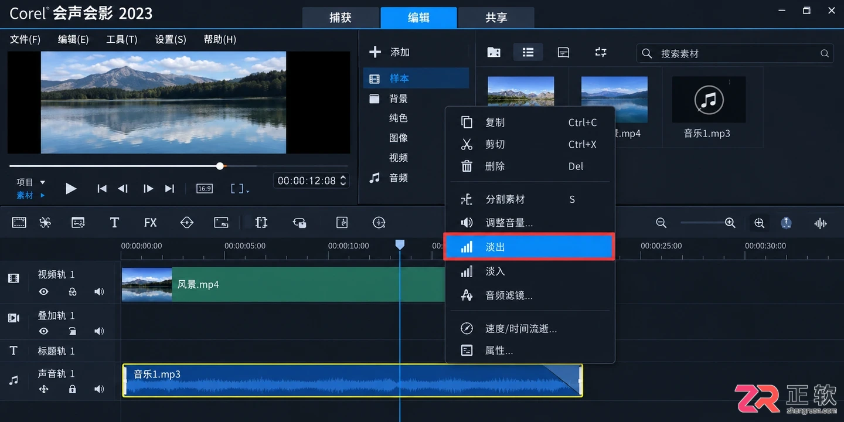Click the replace/swap clip toolbar icon
The height and width of the screenshot is (422, 844).
300,222
